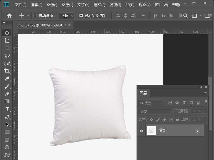Choose the Crop tool
214x160 pixels.
coord(7,71)
